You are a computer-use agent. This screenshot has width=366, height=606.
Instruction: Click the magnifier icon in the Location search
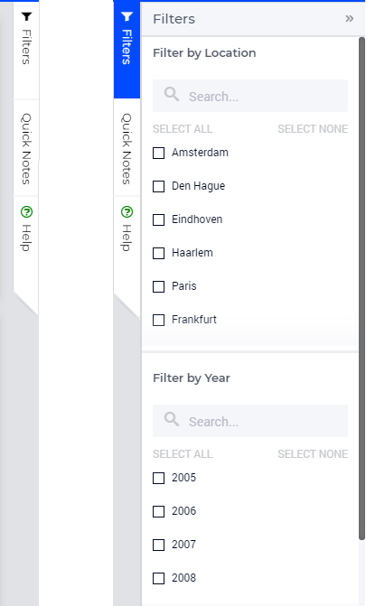click(172, 94)
